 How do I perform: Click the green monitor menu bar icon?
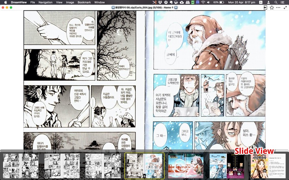pyautogui.click(x=193, y=3)
